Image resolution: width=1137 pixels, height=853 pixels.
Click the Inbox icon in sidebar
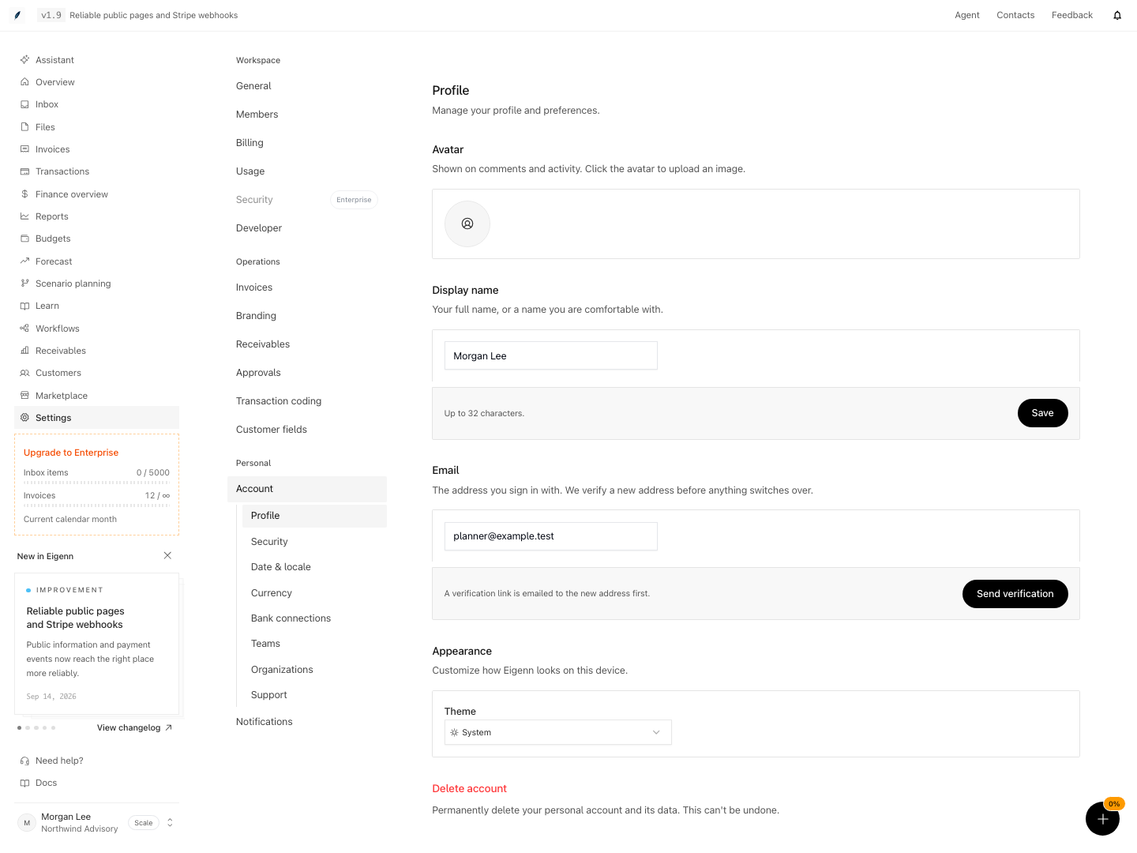coord(24,104)
